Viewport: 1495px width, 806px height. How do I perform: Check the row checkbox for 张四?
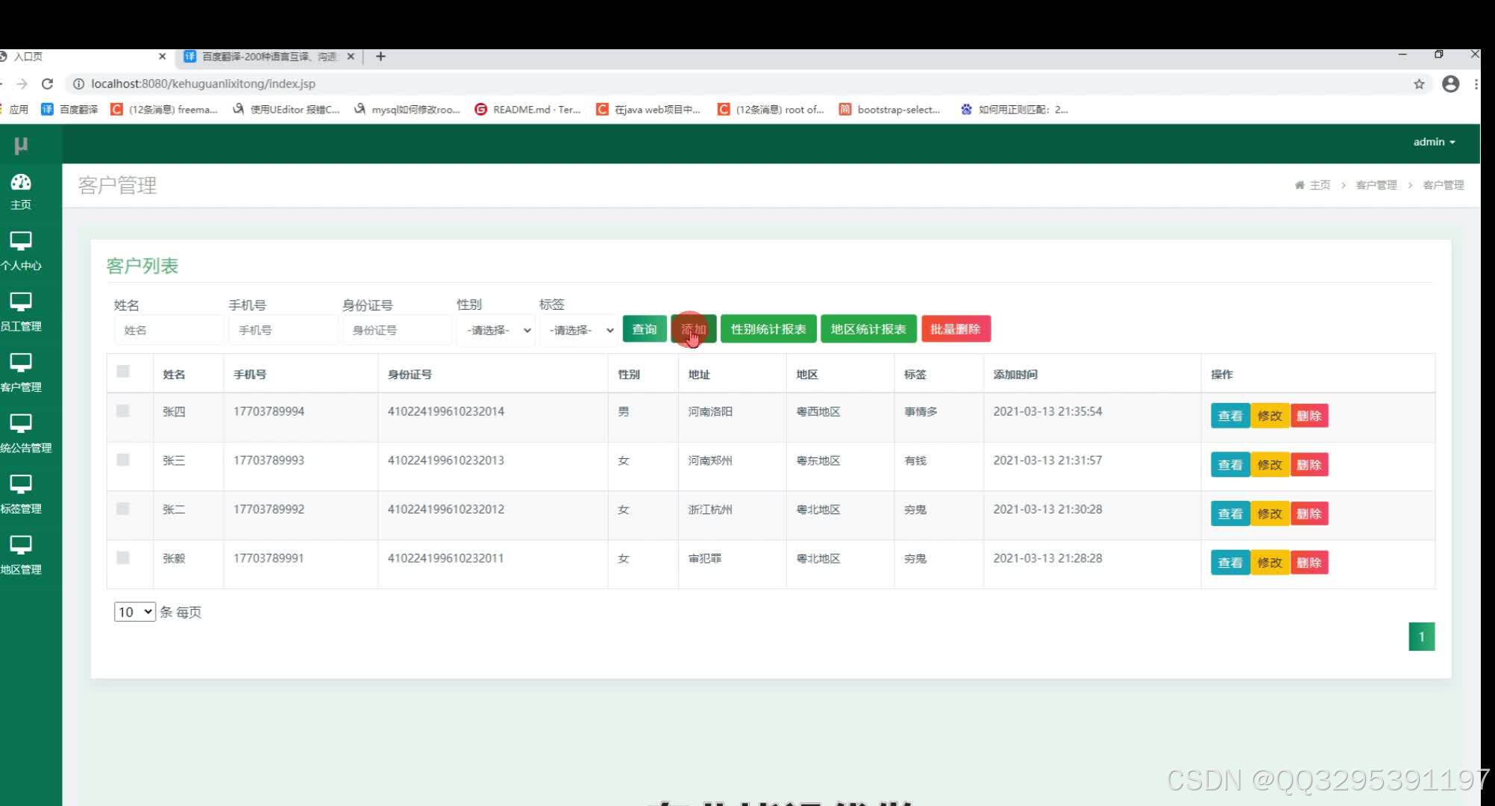coord(123,411)
